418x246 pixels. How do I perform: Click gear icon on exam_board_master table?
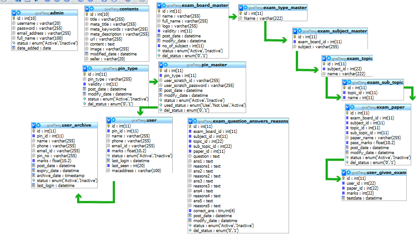pos(164,5)
